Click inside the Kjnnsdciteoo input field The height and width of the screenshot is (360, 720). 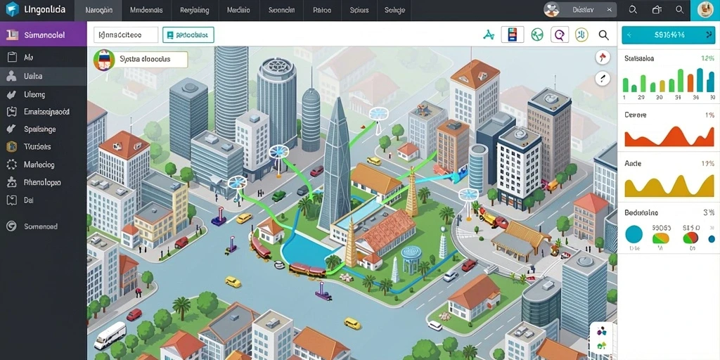126,35
